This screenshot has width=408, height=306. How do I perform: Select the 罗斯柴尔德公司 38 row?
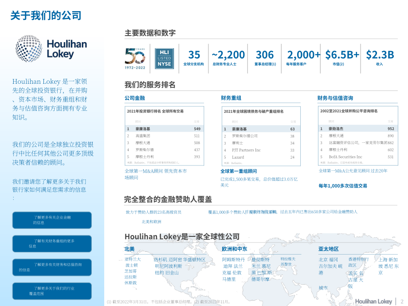coord(261,136)
